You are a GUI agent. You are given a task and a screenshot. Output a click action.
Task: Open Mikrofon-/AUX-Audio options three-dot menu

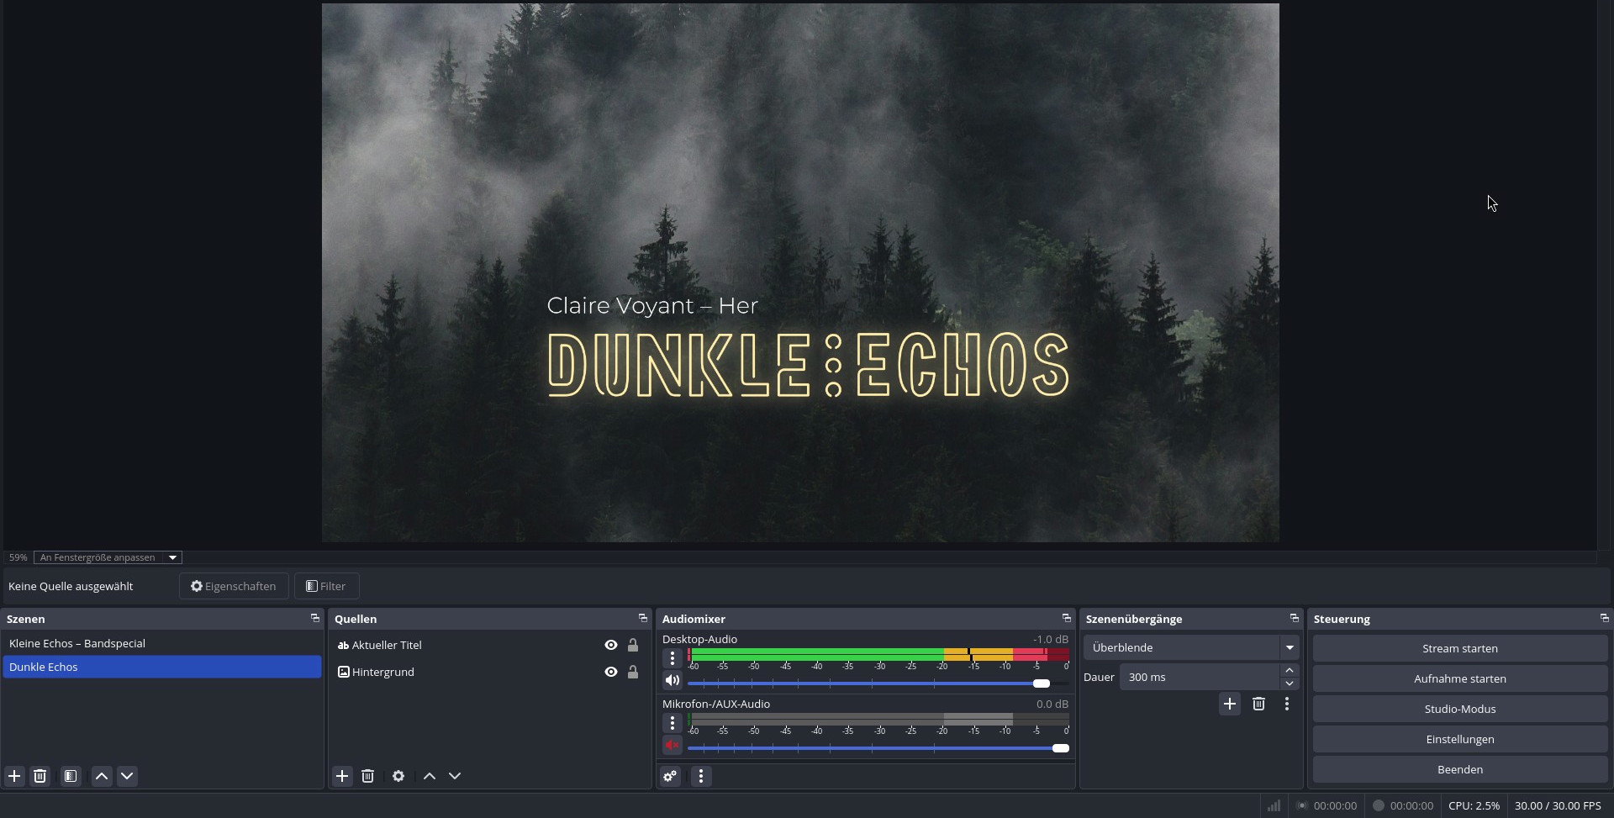tap(672, 723)
